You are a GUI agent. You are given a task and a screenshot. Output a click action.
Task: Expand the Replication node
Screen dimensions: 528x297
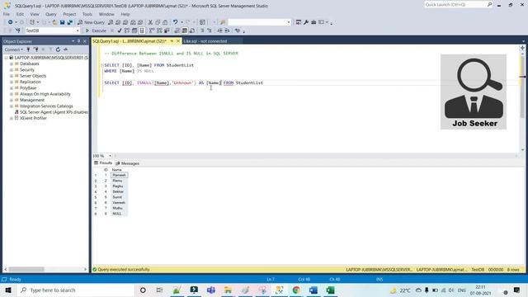pyautogui.click(x=11, y=82)
